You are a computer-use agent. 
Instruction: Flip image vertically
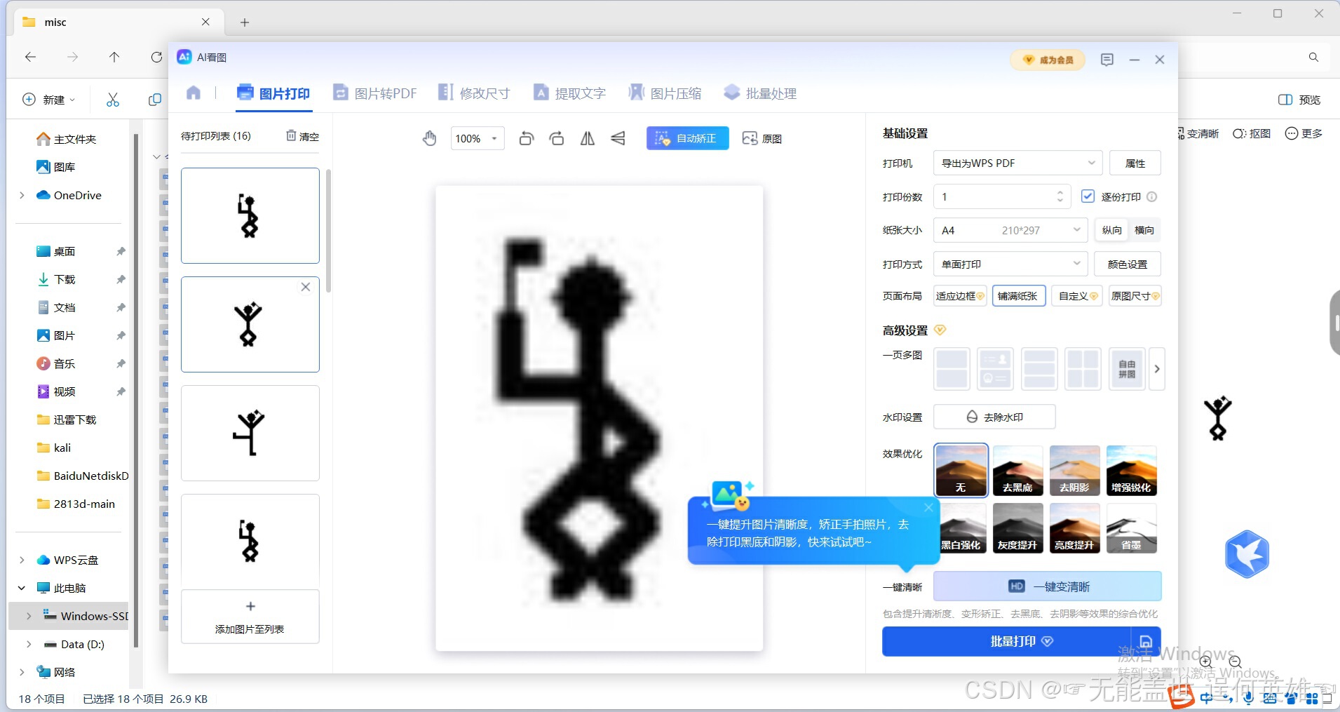click(618, 139)
